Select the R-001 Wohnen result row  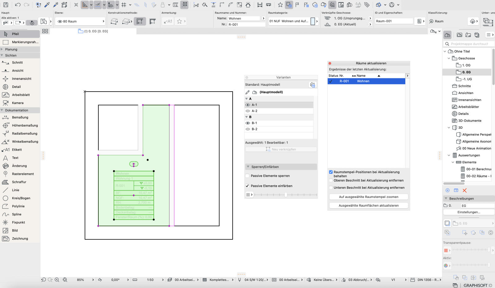click(x=366, y=81)
